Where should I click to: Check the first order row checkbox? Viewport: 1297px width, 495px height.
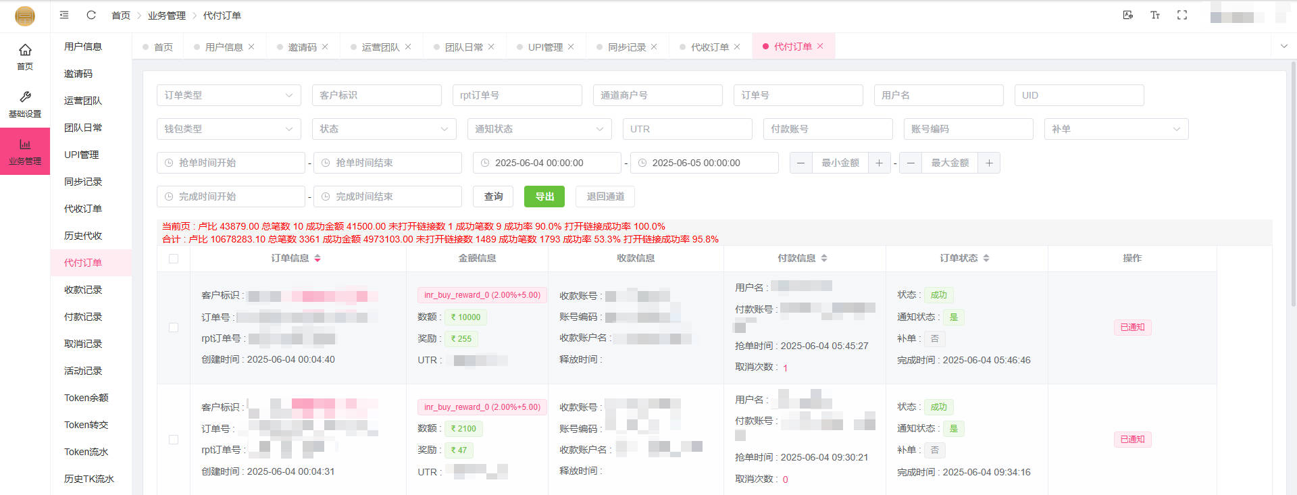click(x=174, y=328)
